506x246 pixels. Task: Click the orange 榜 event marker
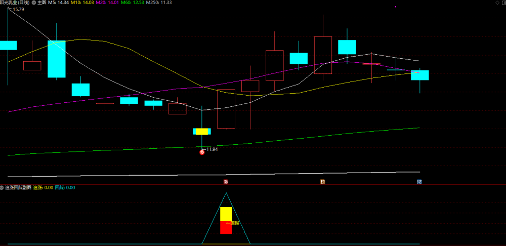[x=323, y=182]
